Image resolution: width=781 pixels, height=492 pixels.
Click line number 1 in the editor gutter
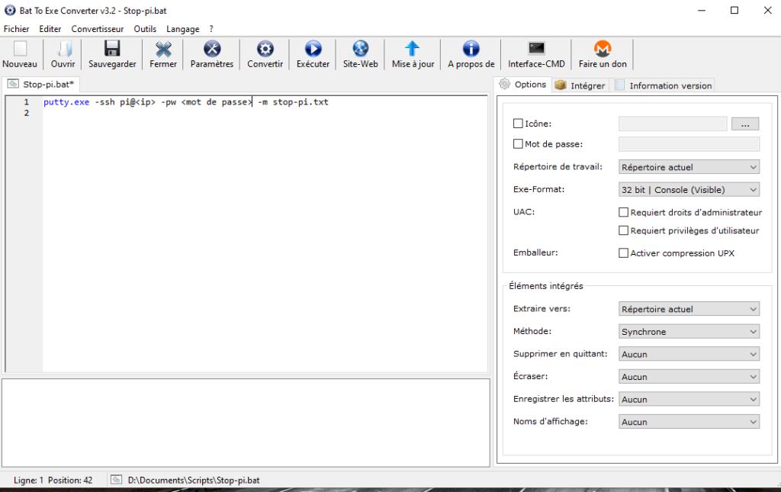(27, 101)
